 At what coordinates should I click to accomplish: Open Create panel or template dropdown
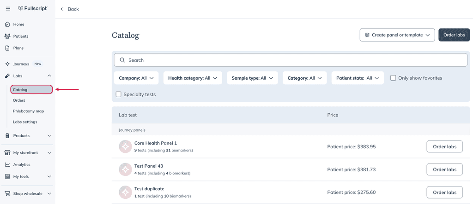point(397,35)
